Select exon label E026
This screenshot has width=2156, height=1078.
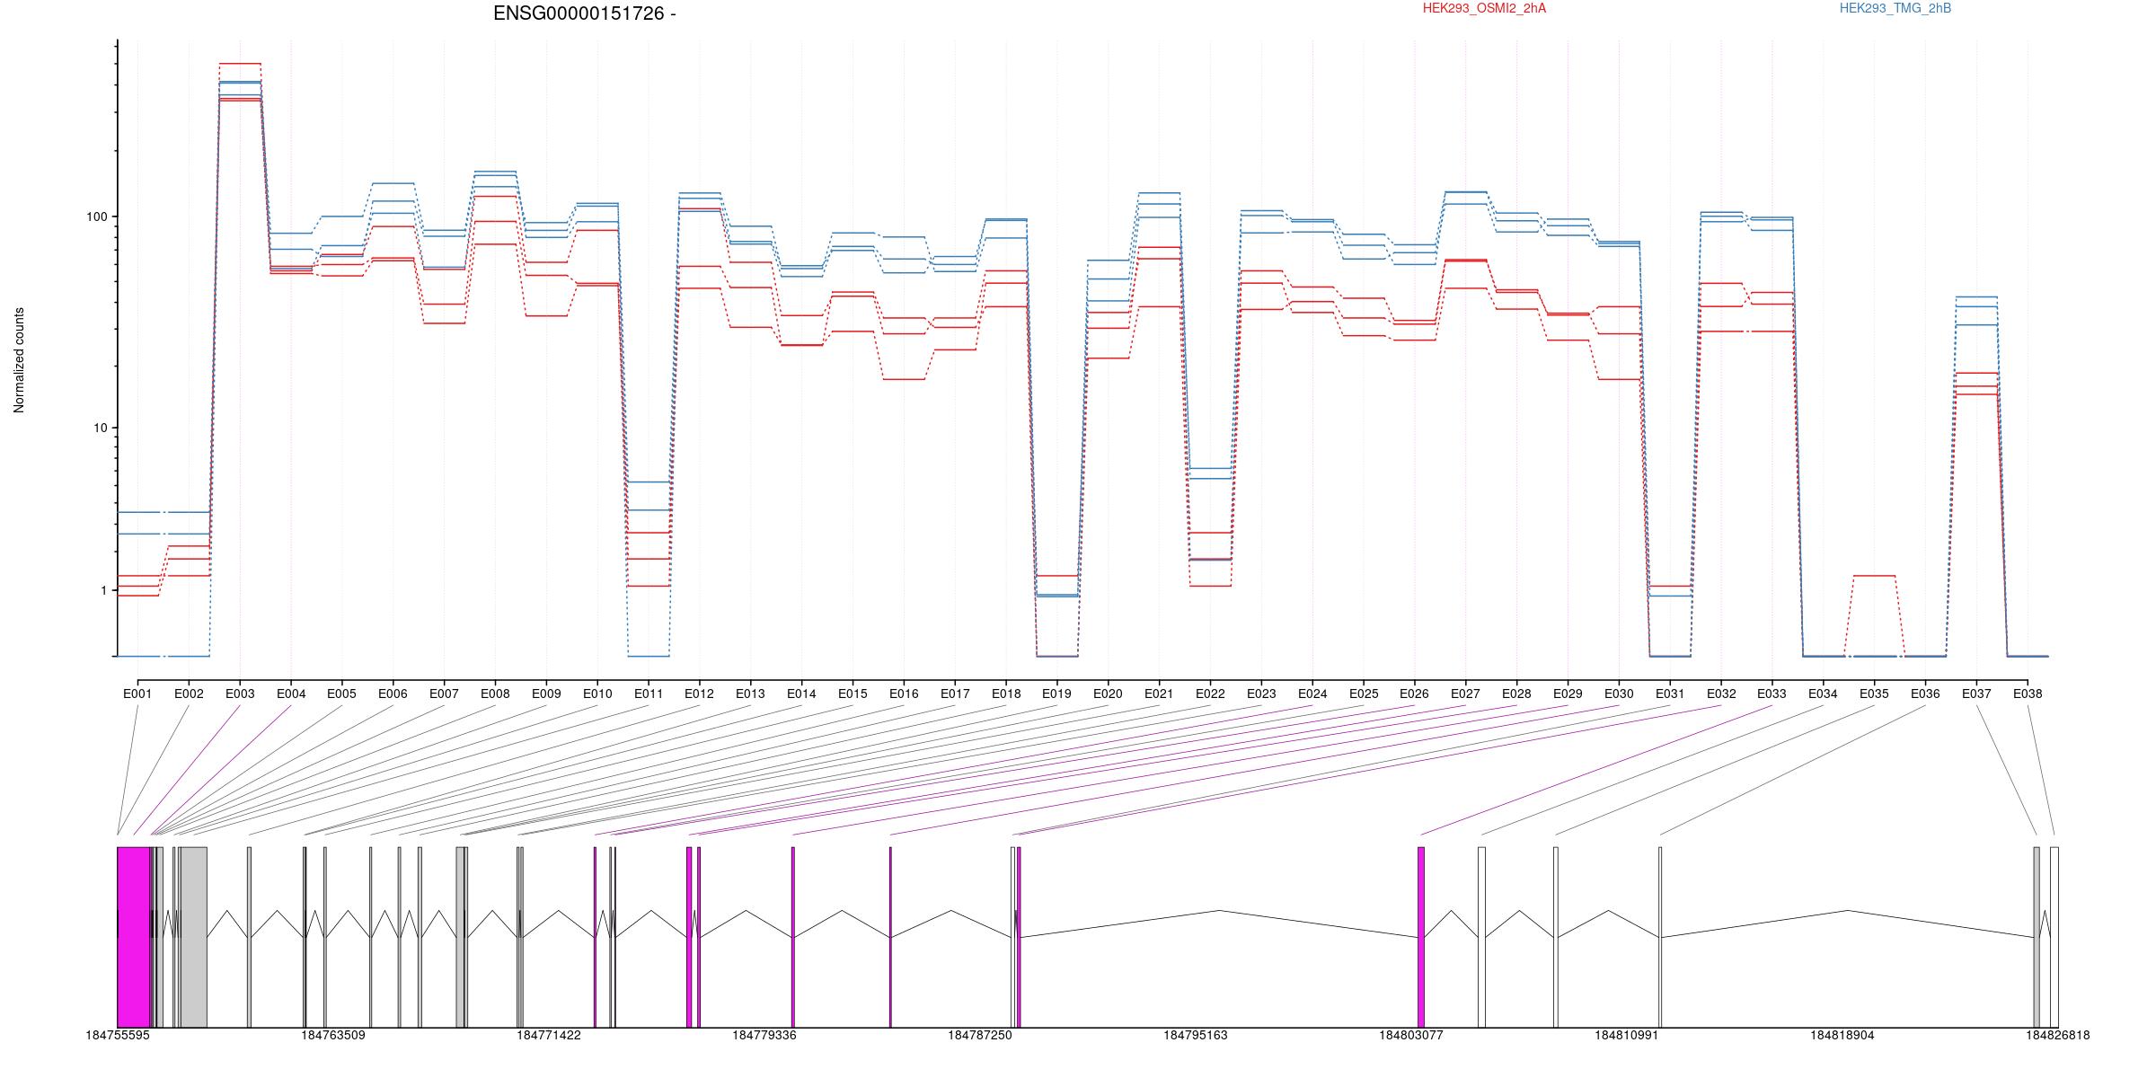[x=1414, y=694]
